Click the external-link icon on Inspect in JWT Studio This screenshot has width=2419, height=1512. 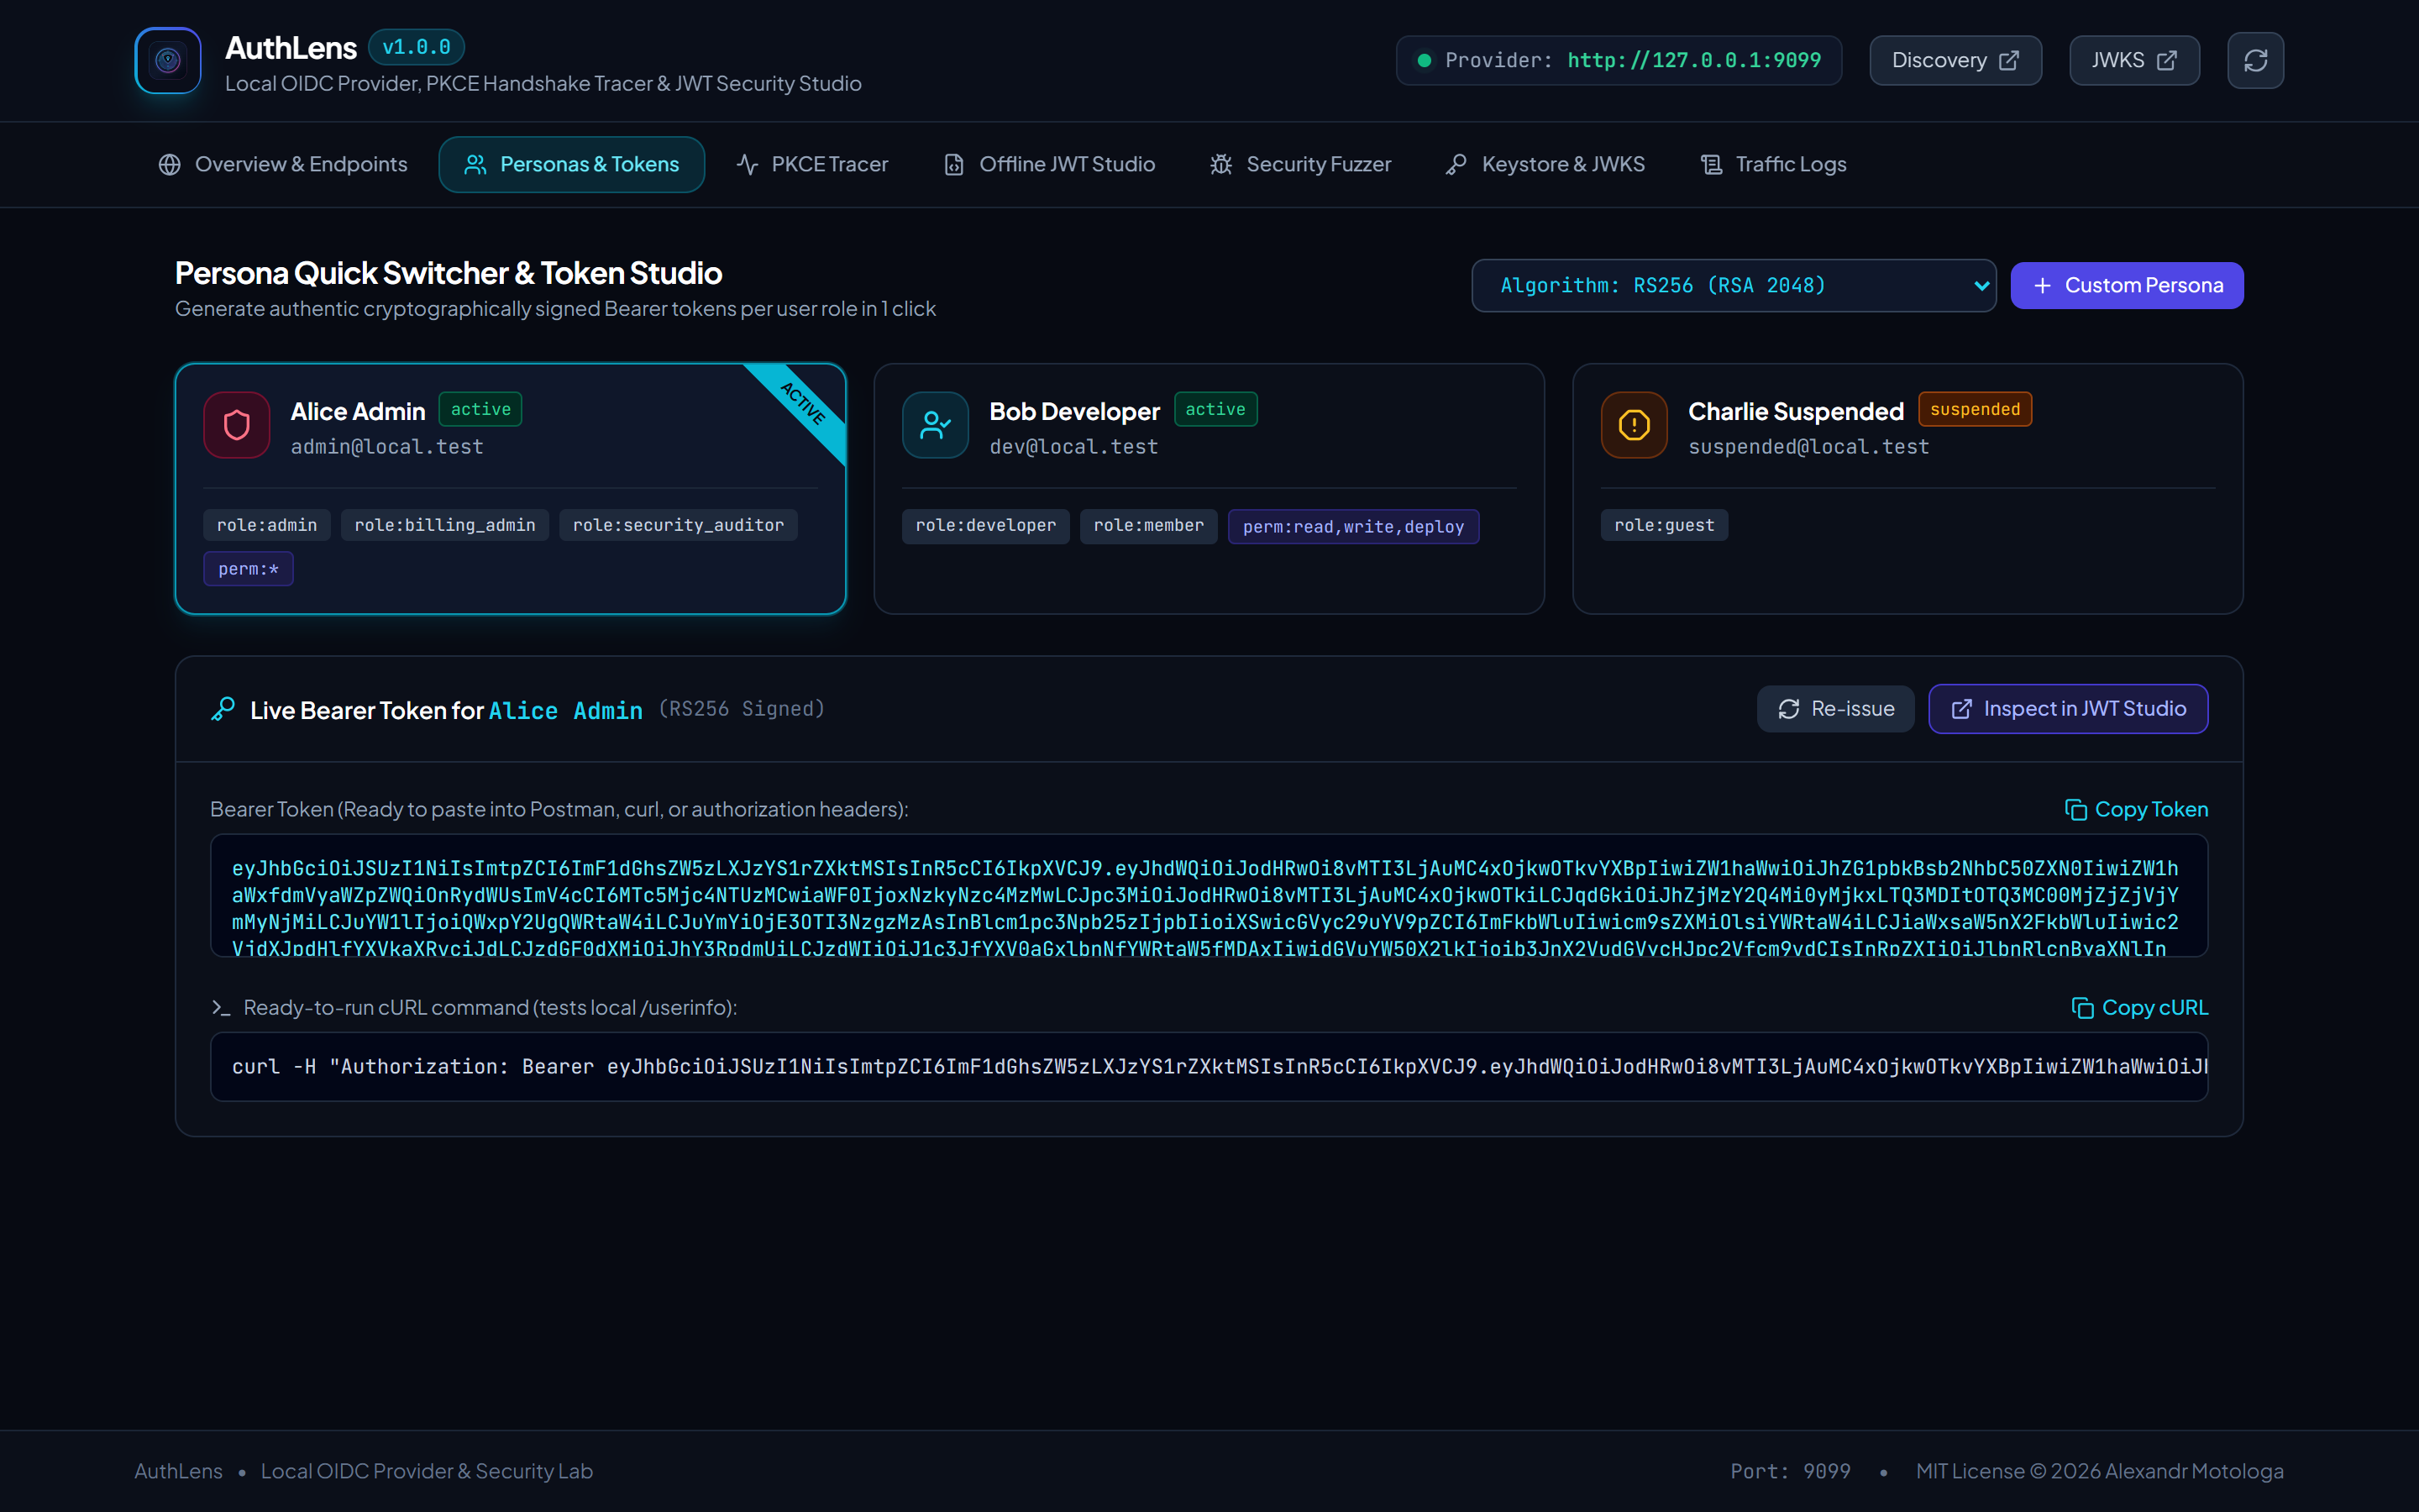[1961, 709]
